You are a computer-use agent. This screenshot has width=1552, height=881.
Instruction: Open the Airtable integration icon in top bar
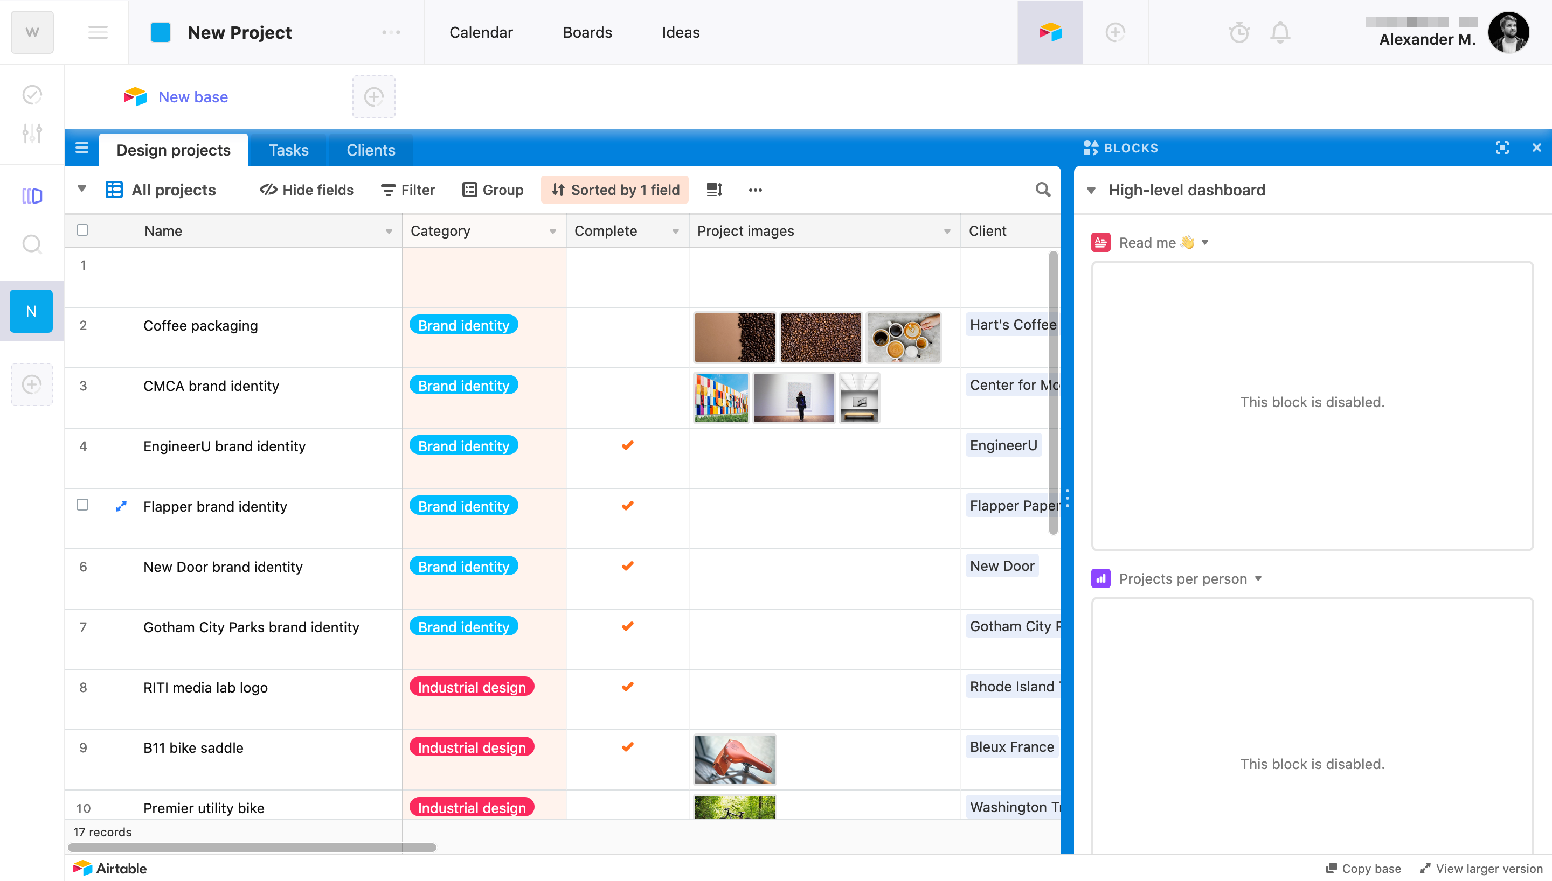coord(1050,33)
